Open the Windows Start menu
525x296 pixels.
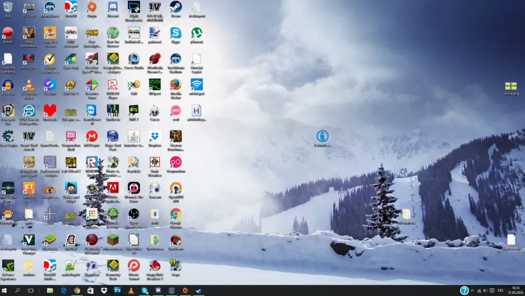5,291
